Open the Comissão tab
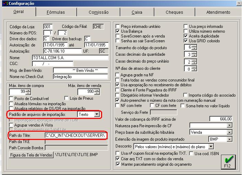Image resolution: width=242 pixels, height=175 pixels. tap(98, 12)
